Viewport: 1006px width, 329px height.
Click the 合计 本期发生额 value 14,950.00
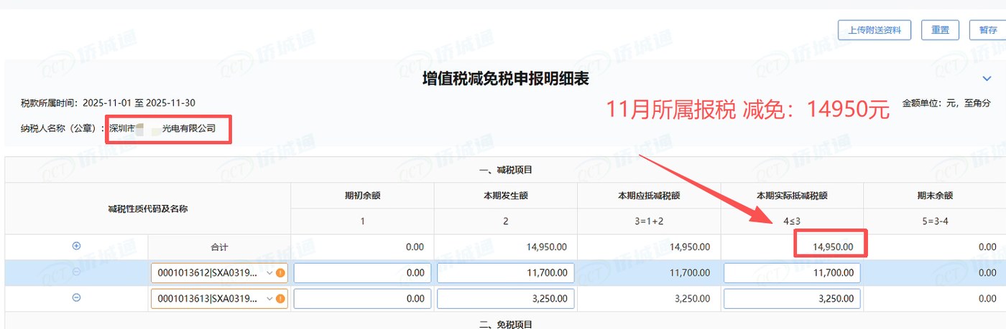pyautogui.click(x=546, y=247)
